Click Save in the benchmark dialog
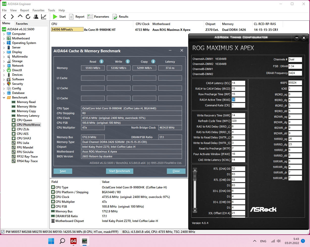The width and height of the screenshot is (310, 247). [63, 171]
